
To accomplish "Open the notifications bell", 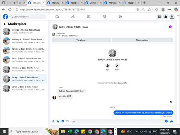I will point(166,17).
